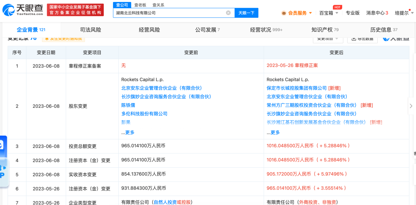
Task: Expand the right side panel arrow
Action: coord(411,106)
